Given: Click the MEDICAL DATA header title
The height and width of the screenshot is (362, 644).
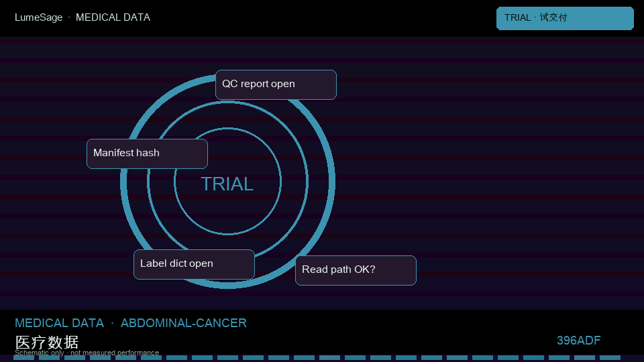Looking at the screenshot, I should (x=113, y=17).
